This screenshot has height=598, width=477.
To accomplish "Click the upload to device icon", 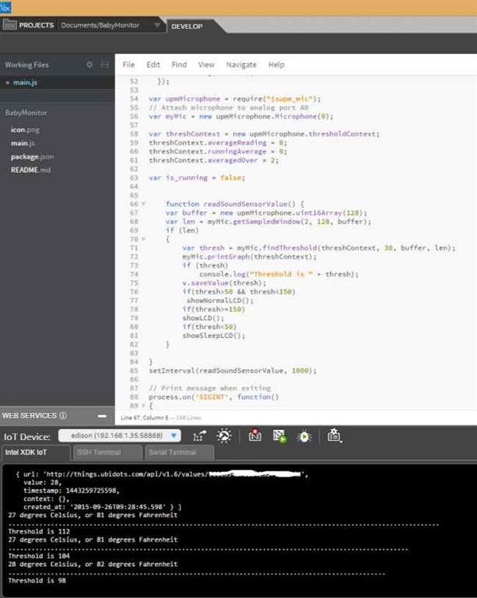I will click(x=200, y=436).
